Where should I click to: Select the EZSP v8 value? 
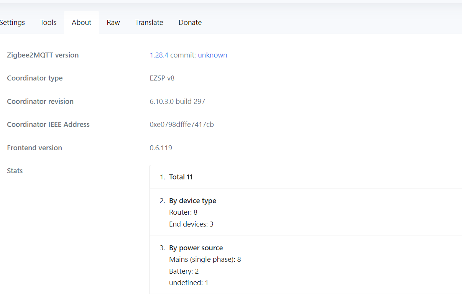[x=162, y=78]
